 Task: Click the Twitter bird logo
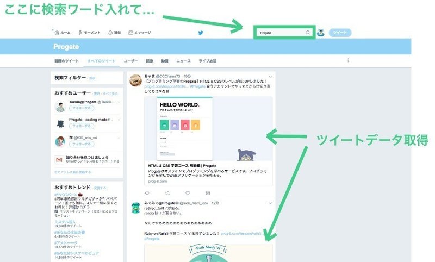(201, 33)
